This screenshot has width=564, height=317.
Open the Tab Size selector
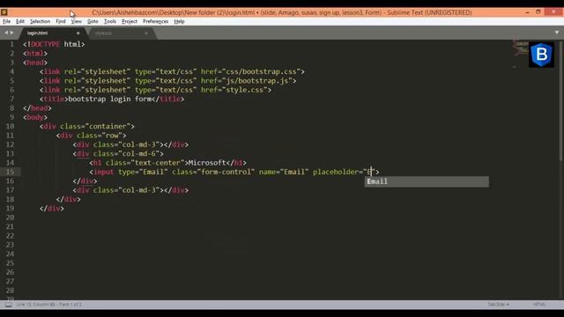[x=498, y=305]
